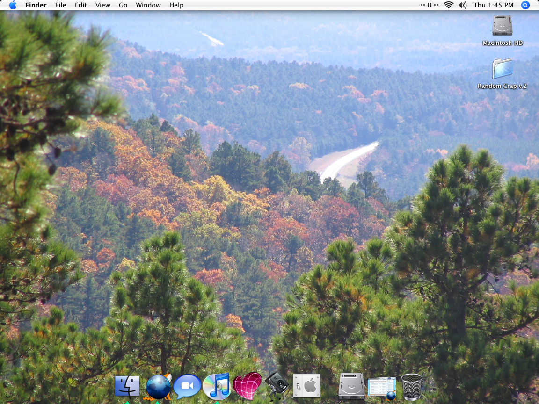Launch the pink heart app in Dock

[x=247, y=386]
